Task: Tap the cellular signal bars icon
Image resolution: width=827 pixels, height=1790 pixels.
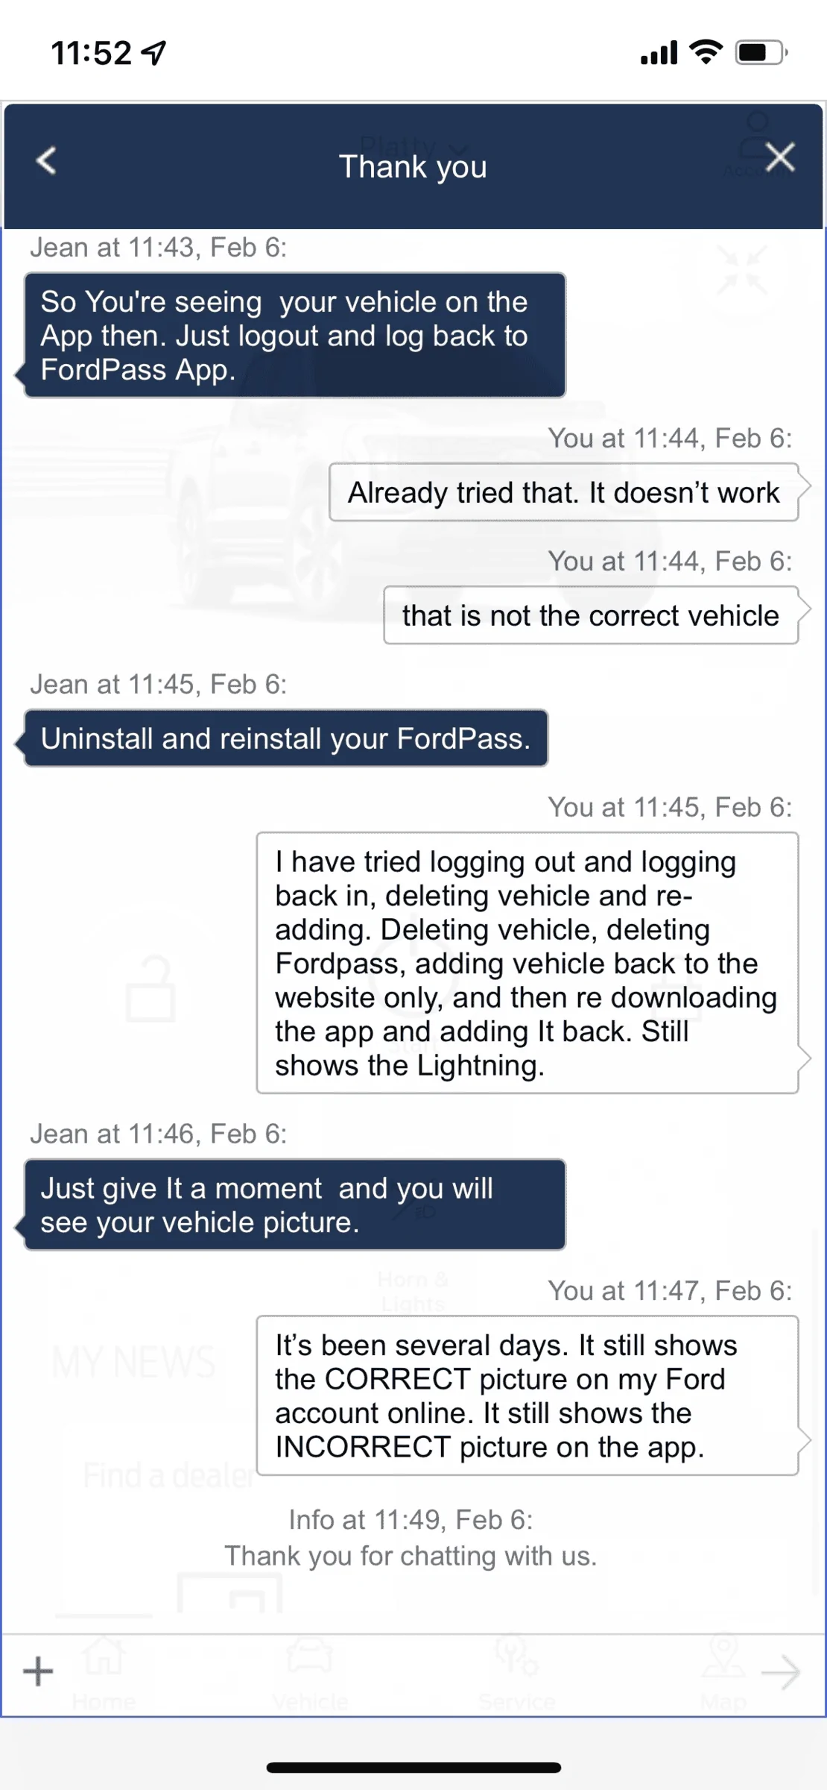Action: point(659,53)
